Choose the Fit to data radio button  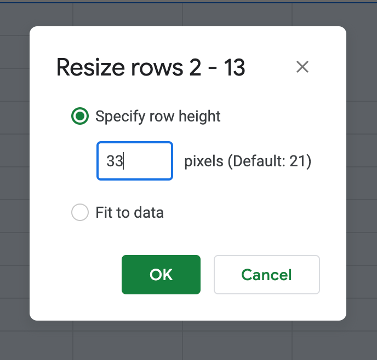coord(80,212)
